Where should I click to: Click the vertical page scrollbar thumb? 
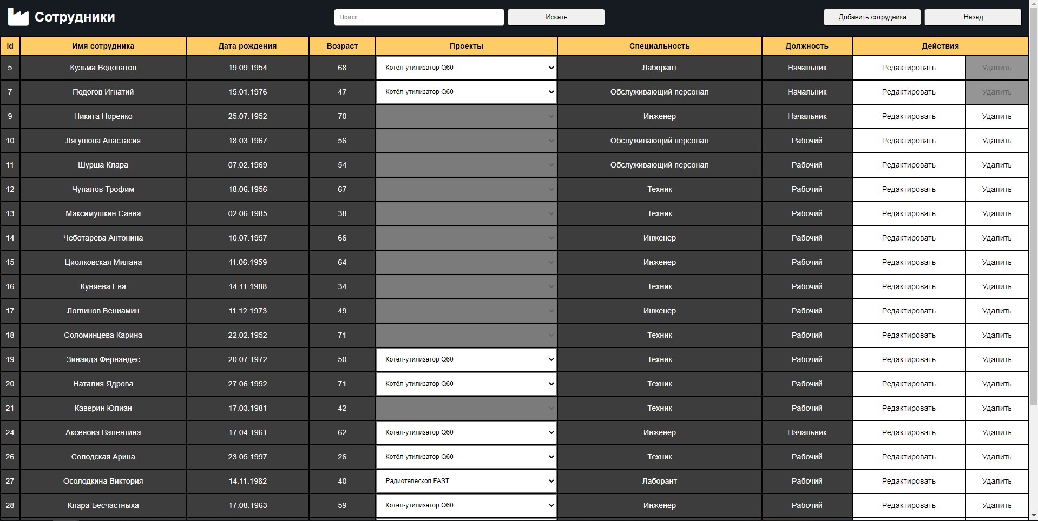1033,205
